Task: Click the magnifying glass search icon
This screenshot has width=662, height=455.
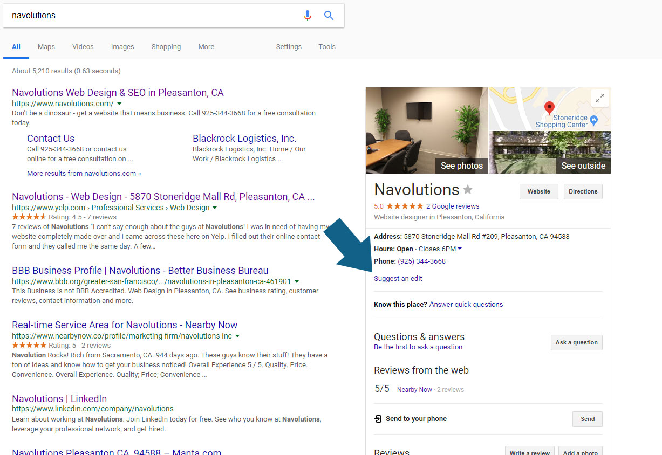Action: pos(329,15)
